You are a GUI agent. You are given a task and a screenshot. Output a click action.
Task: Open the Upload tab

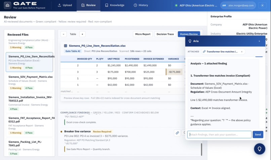coord(65,5)
